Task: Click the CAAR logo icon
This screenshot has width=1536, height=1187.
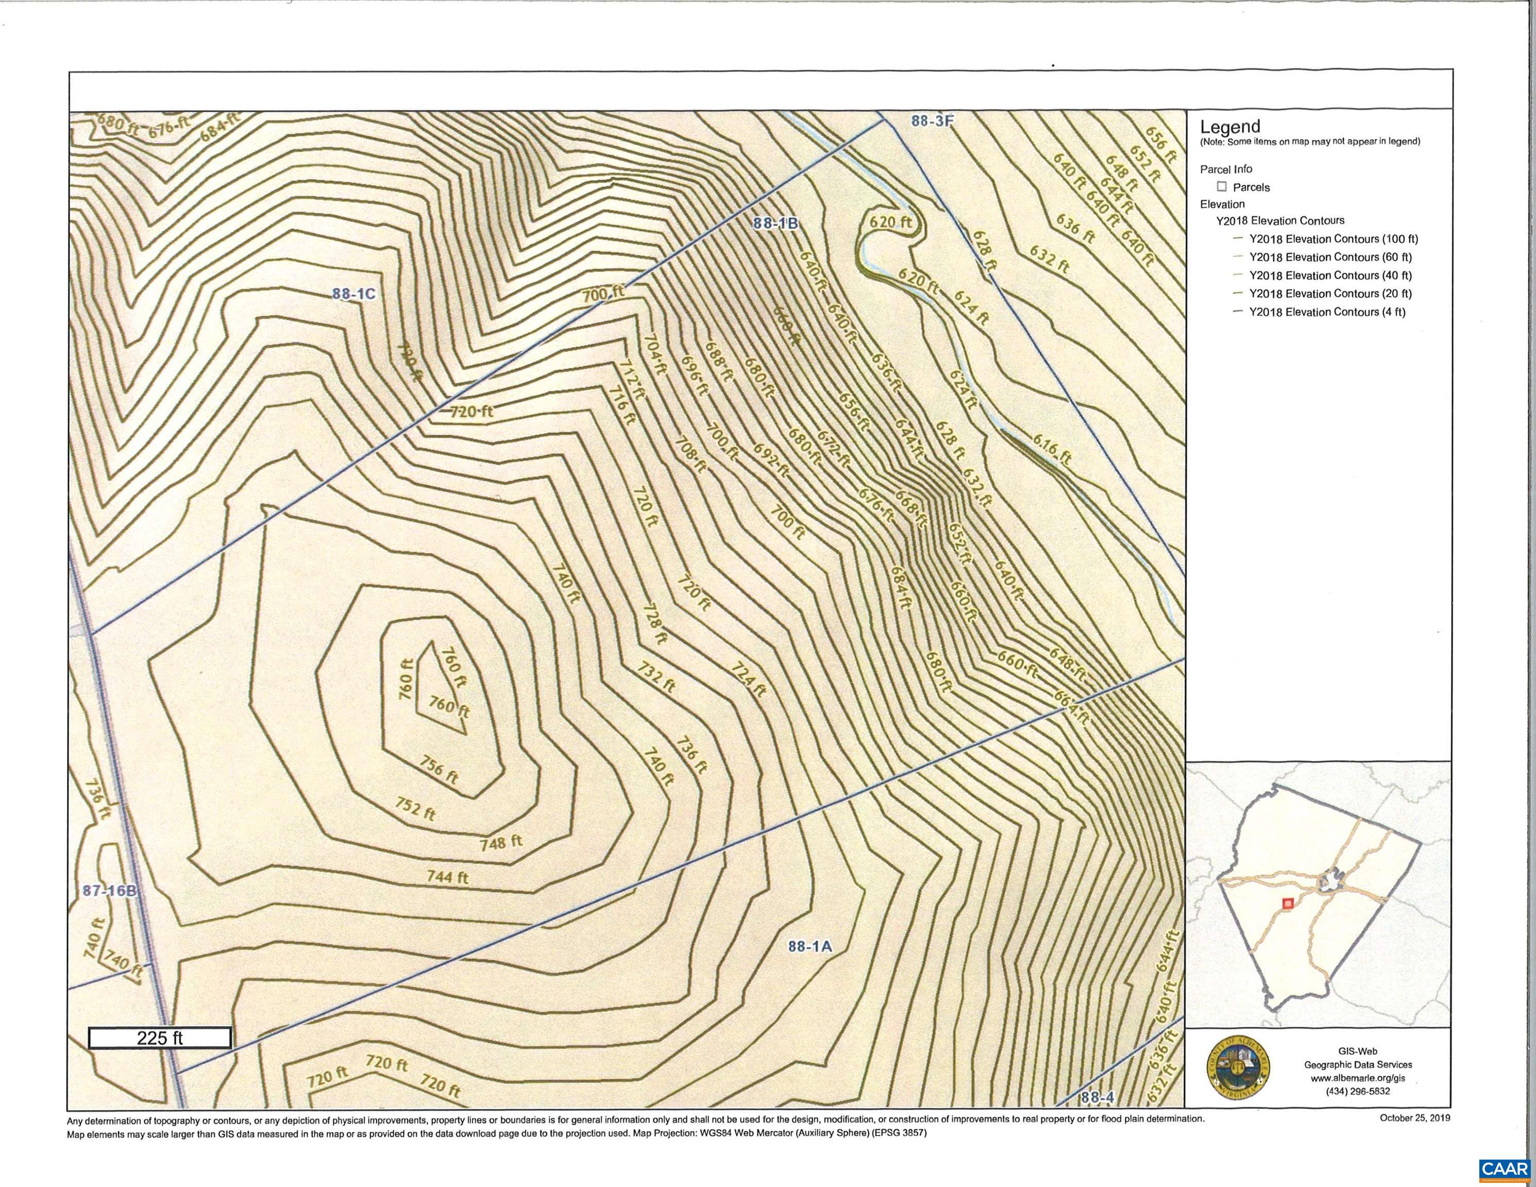Action: (x=1505, y=1169)
